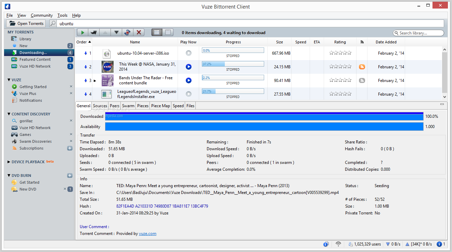Focus the Search library field
452x252 pixels.
tap(418, 33)
